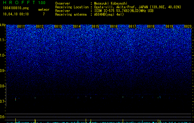Click the Ovserver label
This screenshot has width=194, height=123.
coord(63,3)
